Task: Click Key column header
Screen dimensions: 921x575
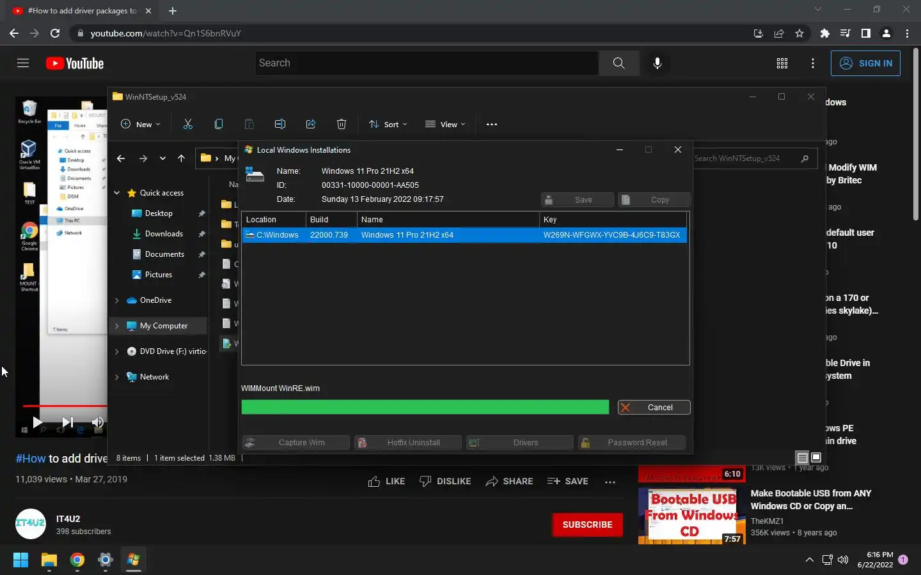Action: (613, 220)
